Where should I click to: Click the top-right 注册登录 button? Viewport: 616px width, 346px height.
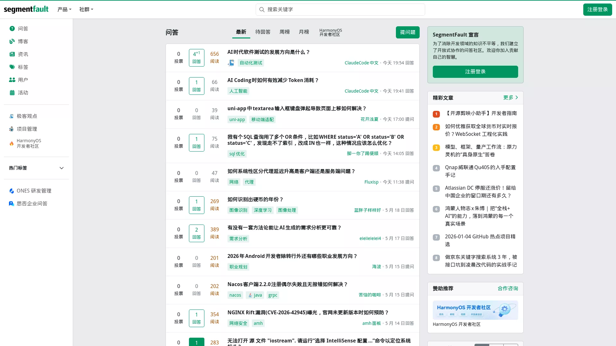(x=597, y=9)
